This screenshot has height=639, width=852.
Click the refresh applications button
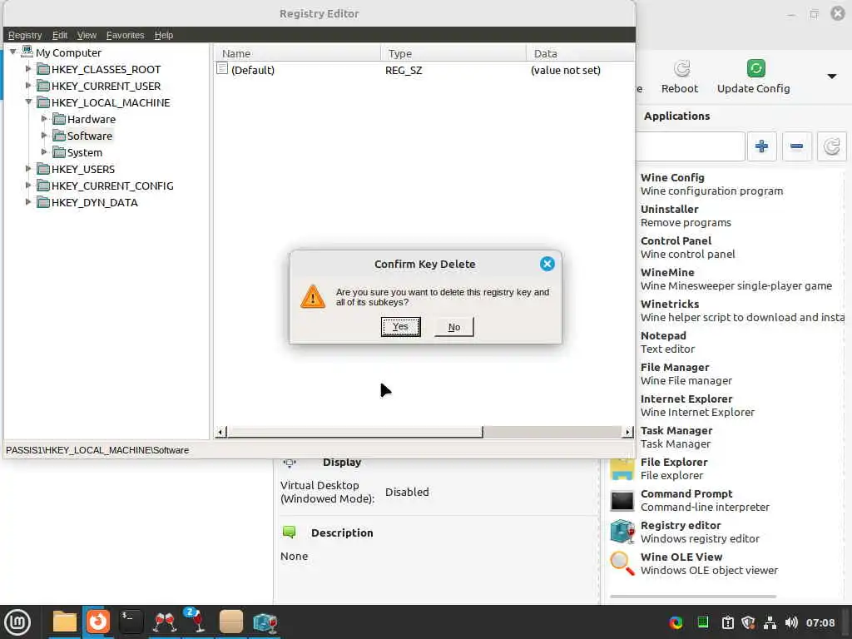coord(831,146)
